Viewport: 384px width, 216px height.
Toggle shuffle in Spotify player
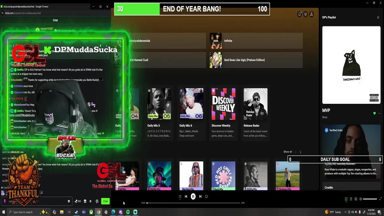tap(180, 196)
